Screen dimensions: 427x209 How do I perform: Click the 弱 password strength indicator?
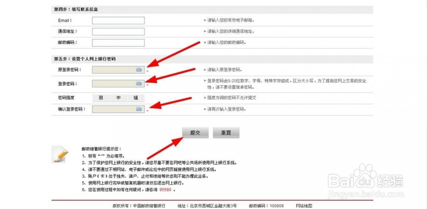click(100, 98)
